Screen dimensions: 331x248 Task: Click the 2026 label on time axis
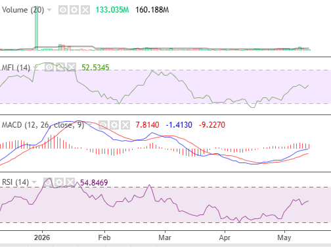(42, 237)
